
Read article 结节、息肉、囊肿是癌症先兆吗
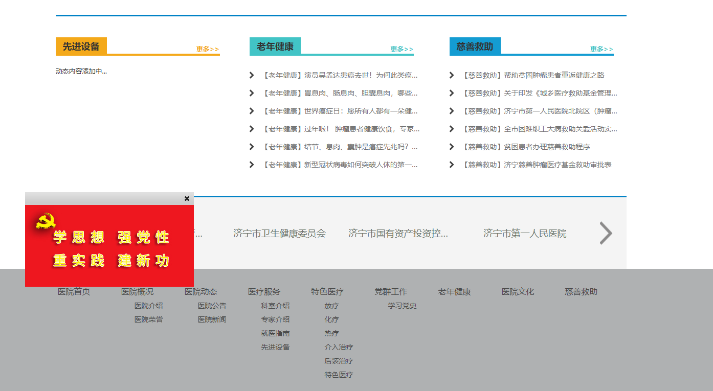(x=340, y=147)
